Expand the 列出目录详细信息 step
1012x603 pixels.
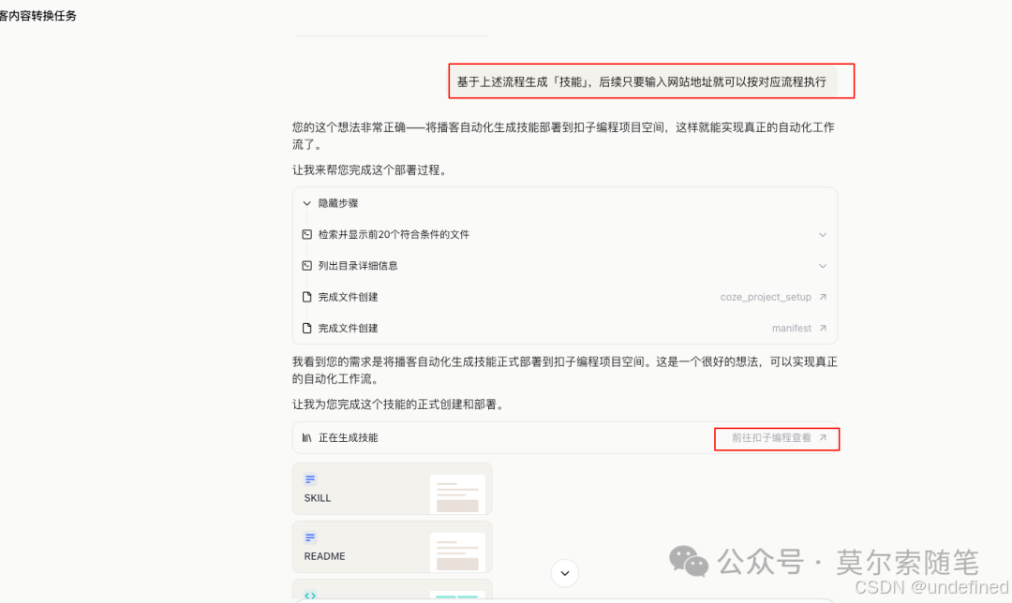[x=822, y=265]
